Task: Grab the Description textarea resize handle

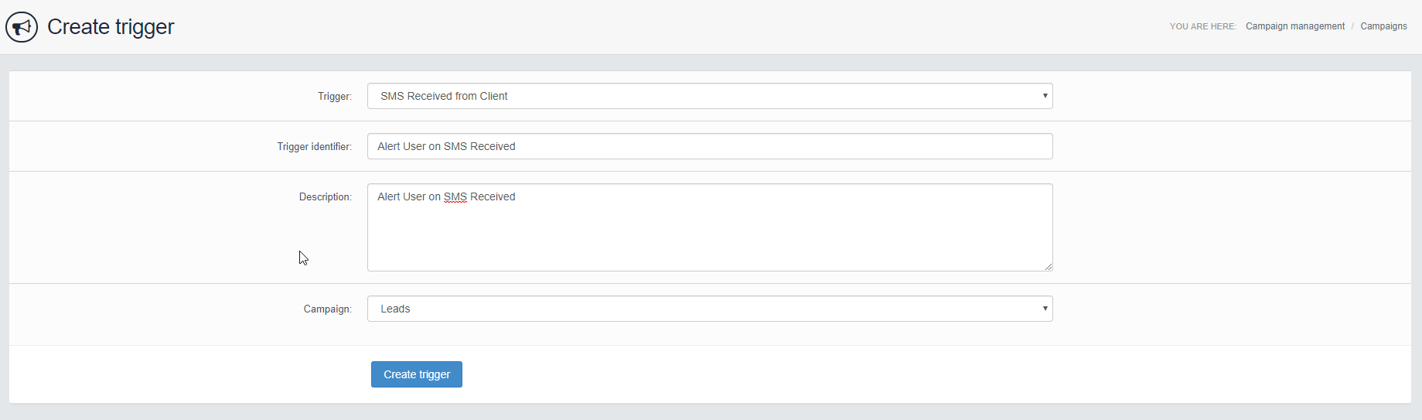Action: [x=1048, y=266]
